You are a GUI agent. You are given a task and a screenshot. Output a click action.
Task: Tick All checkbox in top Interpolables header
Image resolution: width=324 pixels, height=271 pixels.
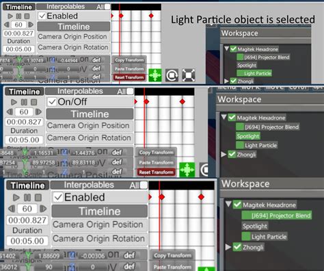coord(107,7)
